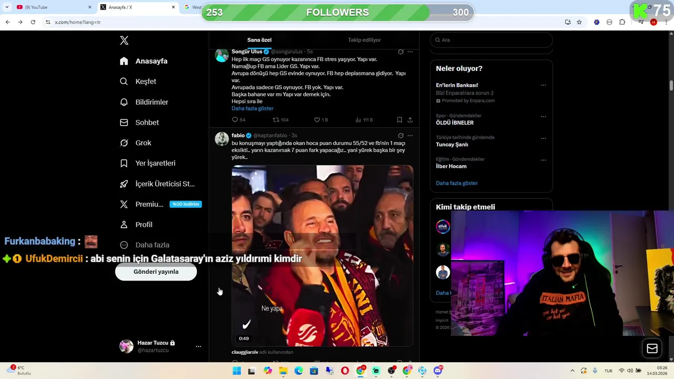View analytics of Songür Ulus tweet 111 B
Image resolution: width=674 pixels, height=379 pixels.
pos(364,120)
